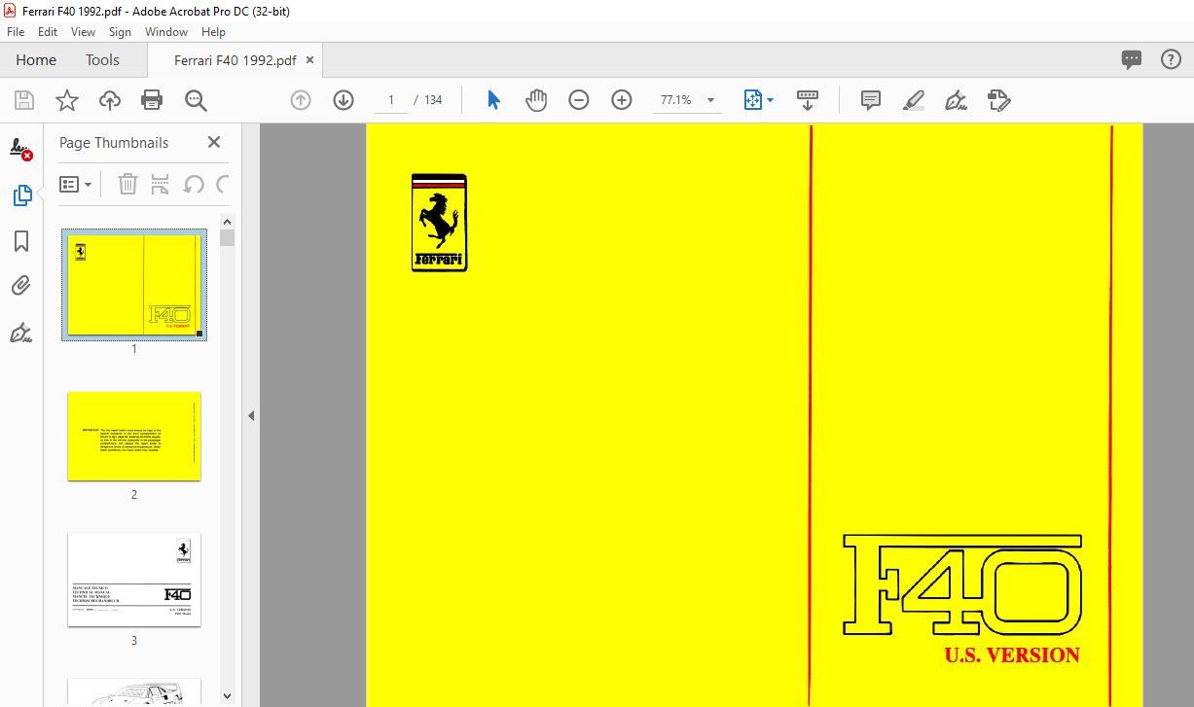Image resolution: width=1194 pixels, height=707 pixels.
Task: Activate the Selection arrow tool
Action: [493, 100]
